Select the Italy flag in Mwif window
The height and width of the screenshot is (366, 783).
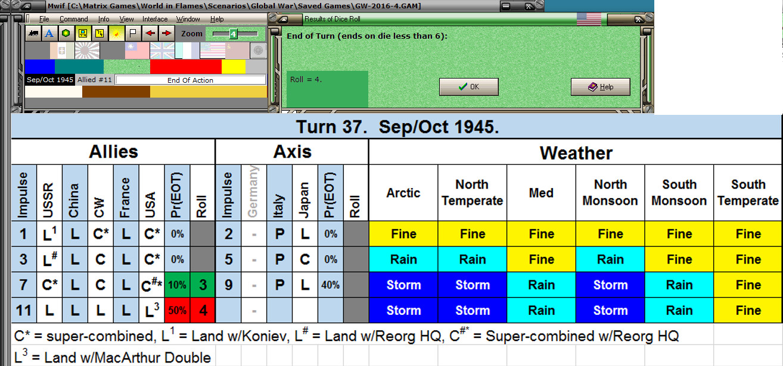[x=63, y=51]
